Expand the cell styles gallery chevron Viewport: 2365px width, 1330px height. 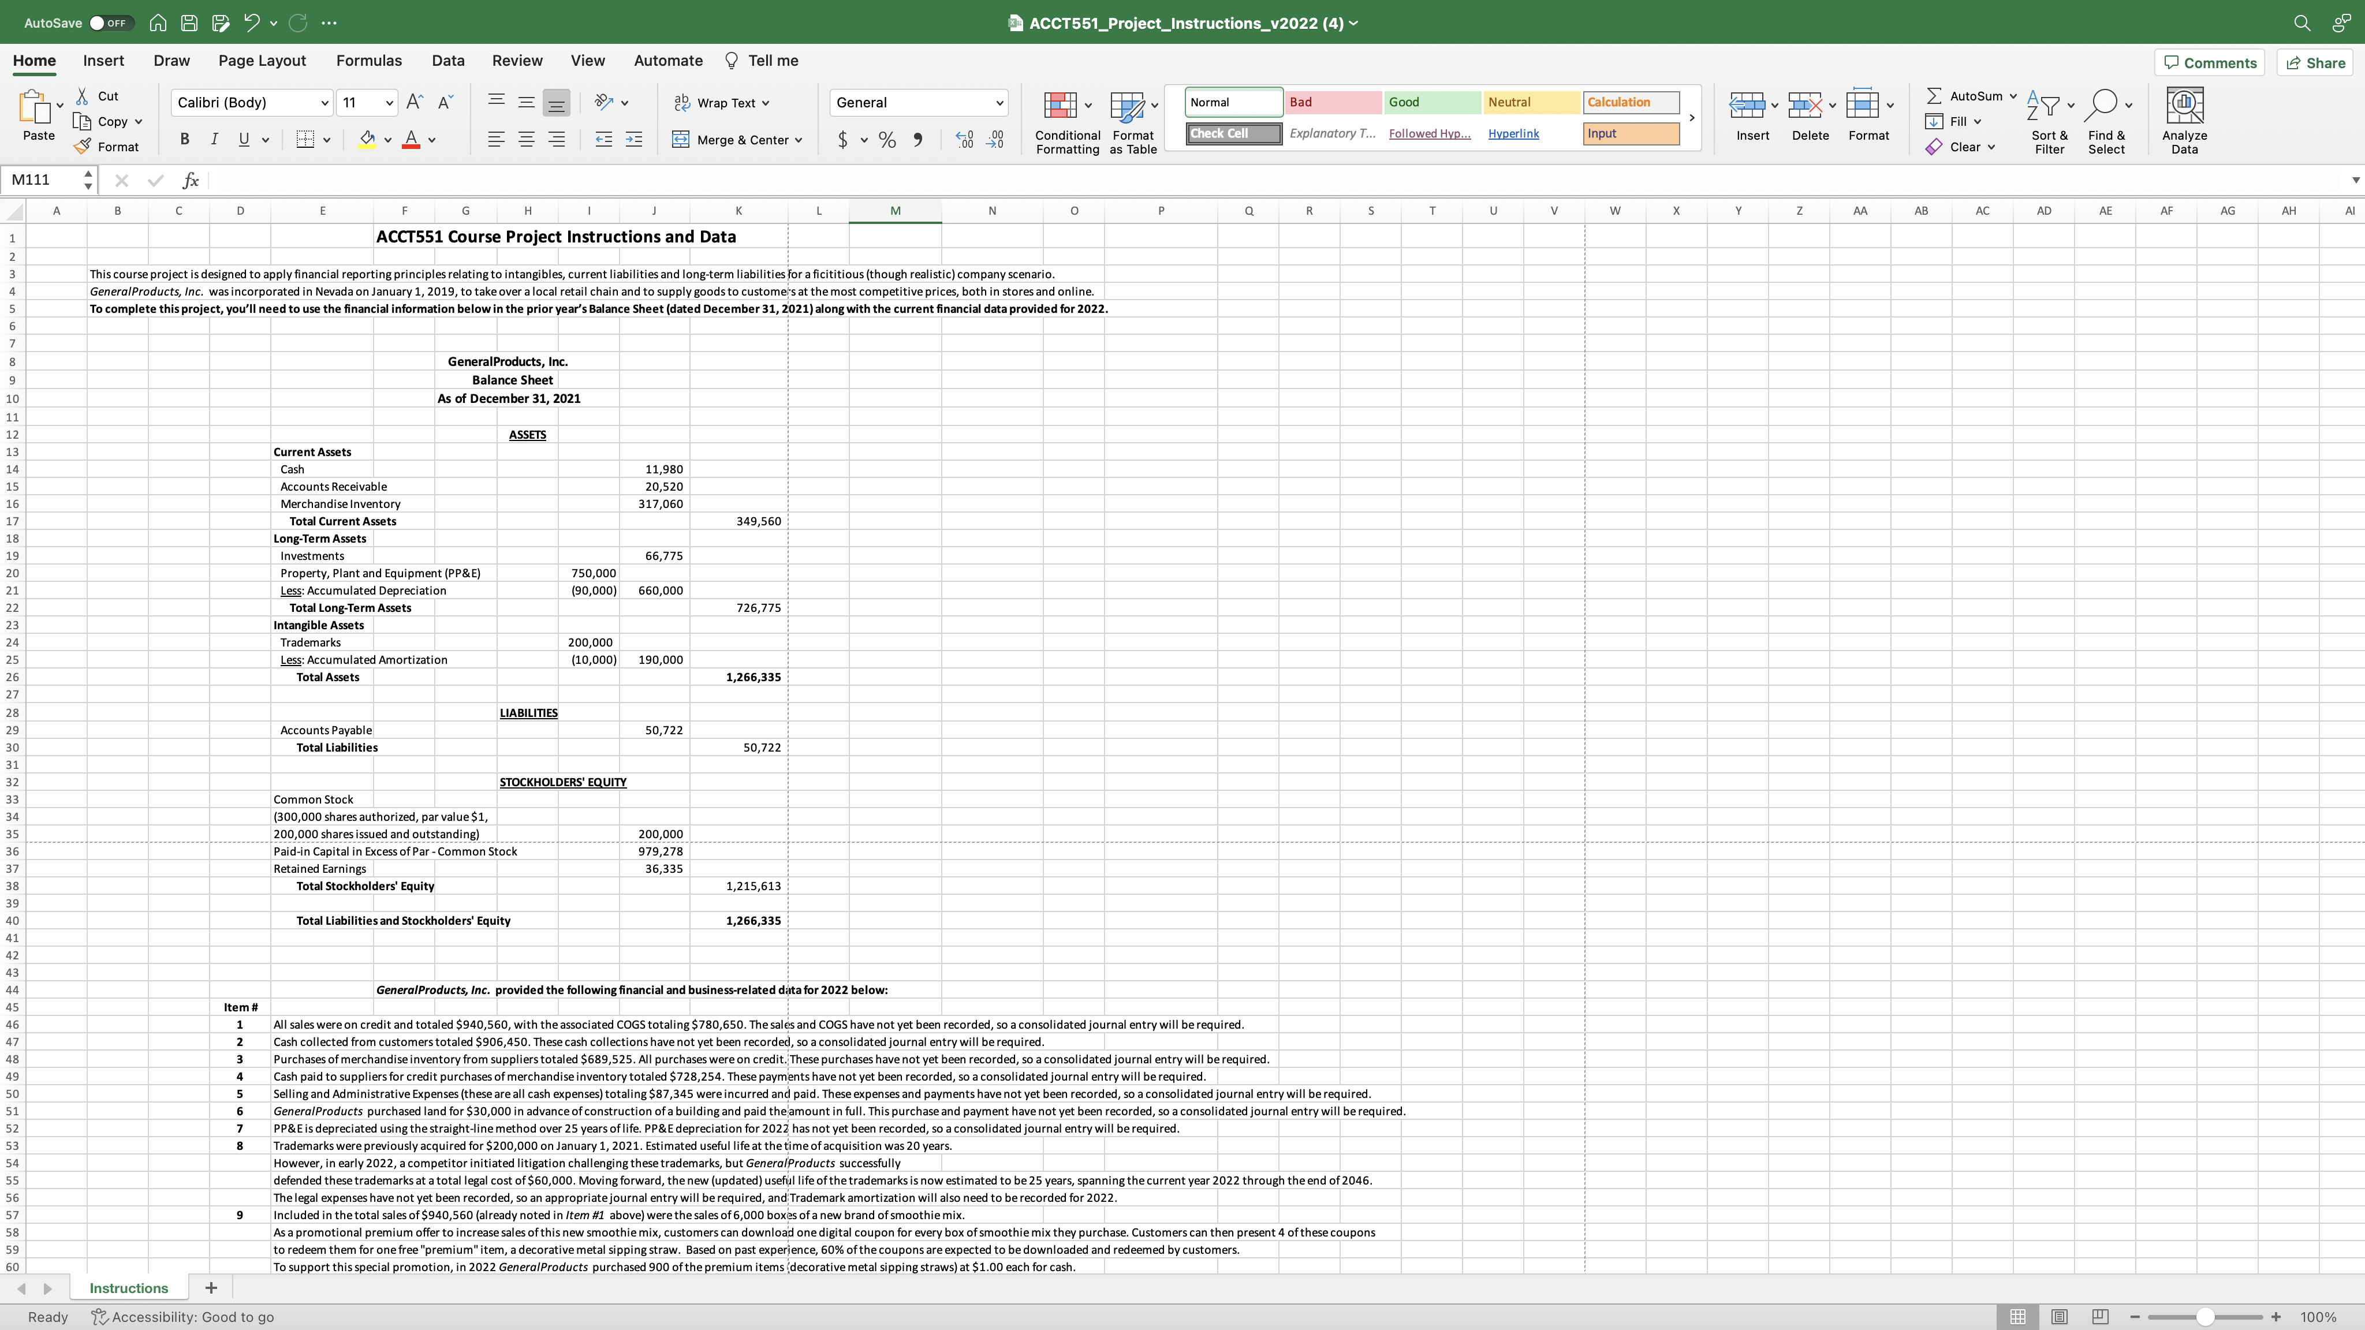point(1691,118)
